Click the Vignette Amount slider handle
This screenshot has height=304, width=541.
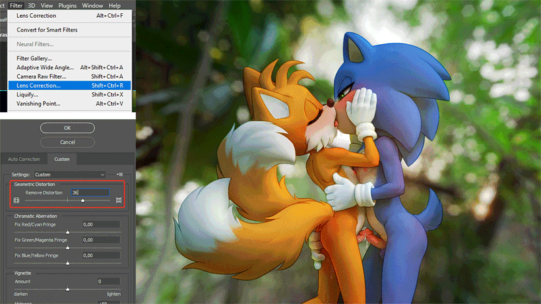[67, 289]
